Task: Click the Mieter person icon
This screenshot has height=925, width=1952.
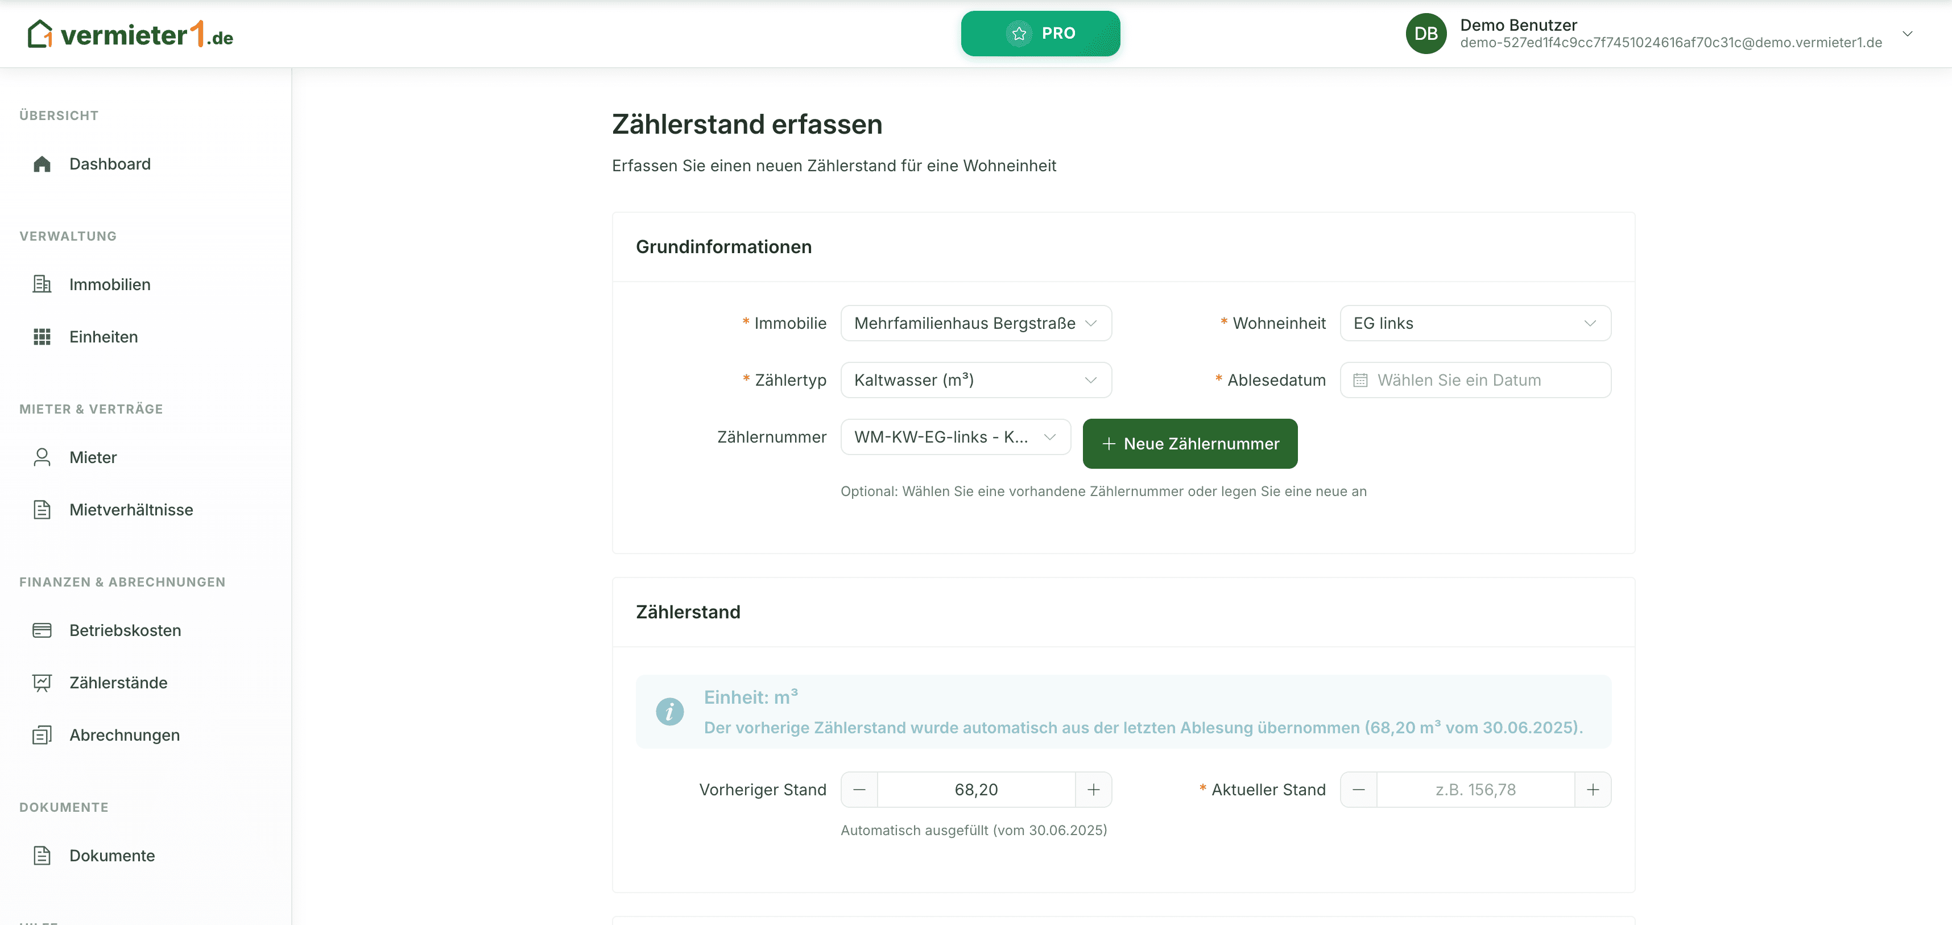Action: [x=42, y=456]
